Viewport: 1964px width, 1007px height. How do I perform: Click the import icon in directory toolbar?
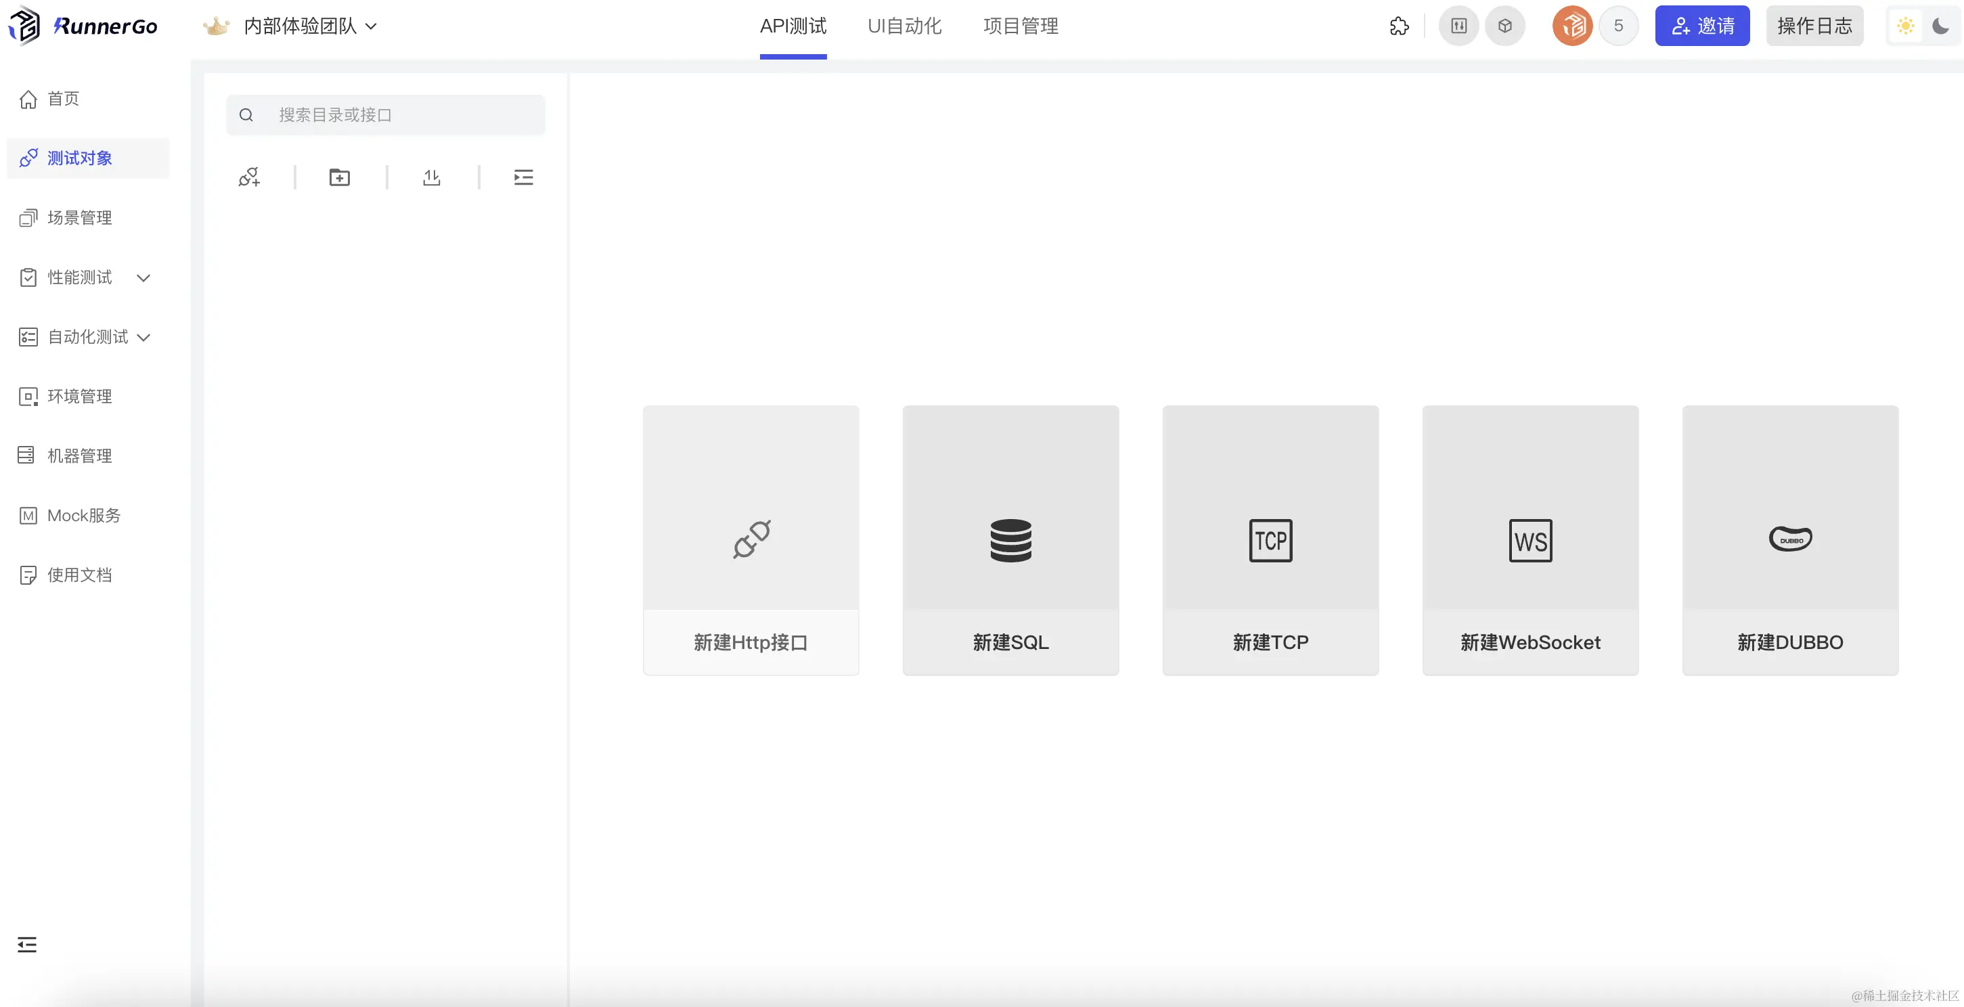(432, 177)
